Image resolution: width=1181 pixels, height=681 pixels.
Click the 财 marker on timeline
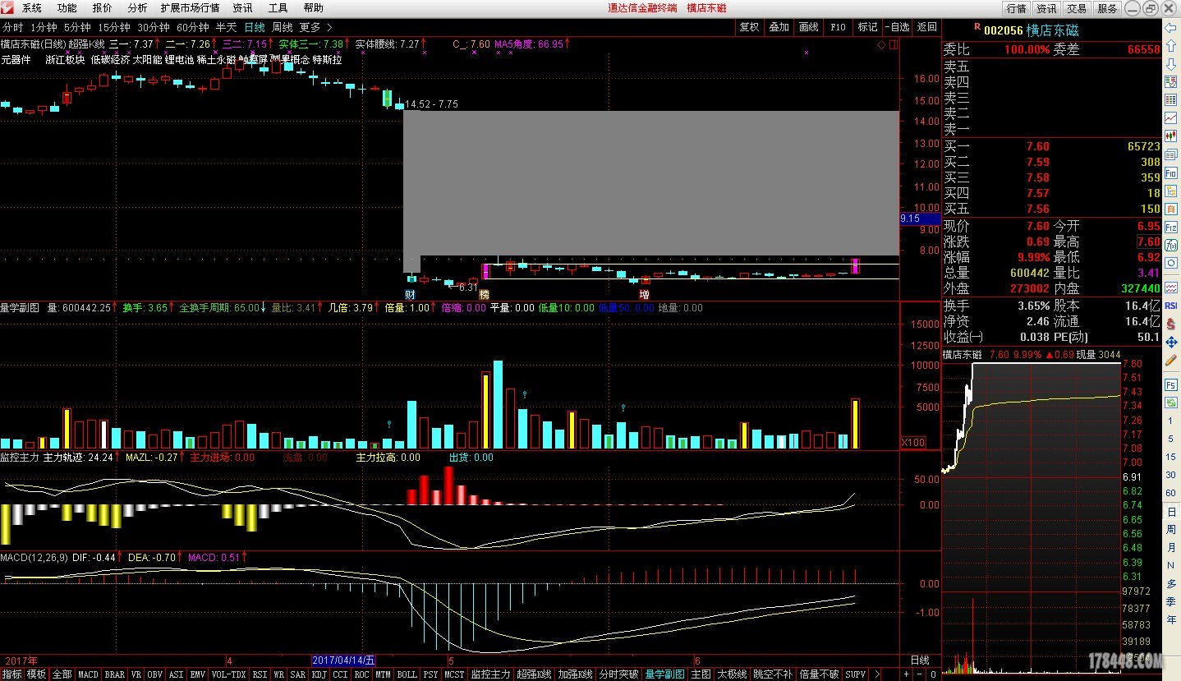[x=410, y=293]
